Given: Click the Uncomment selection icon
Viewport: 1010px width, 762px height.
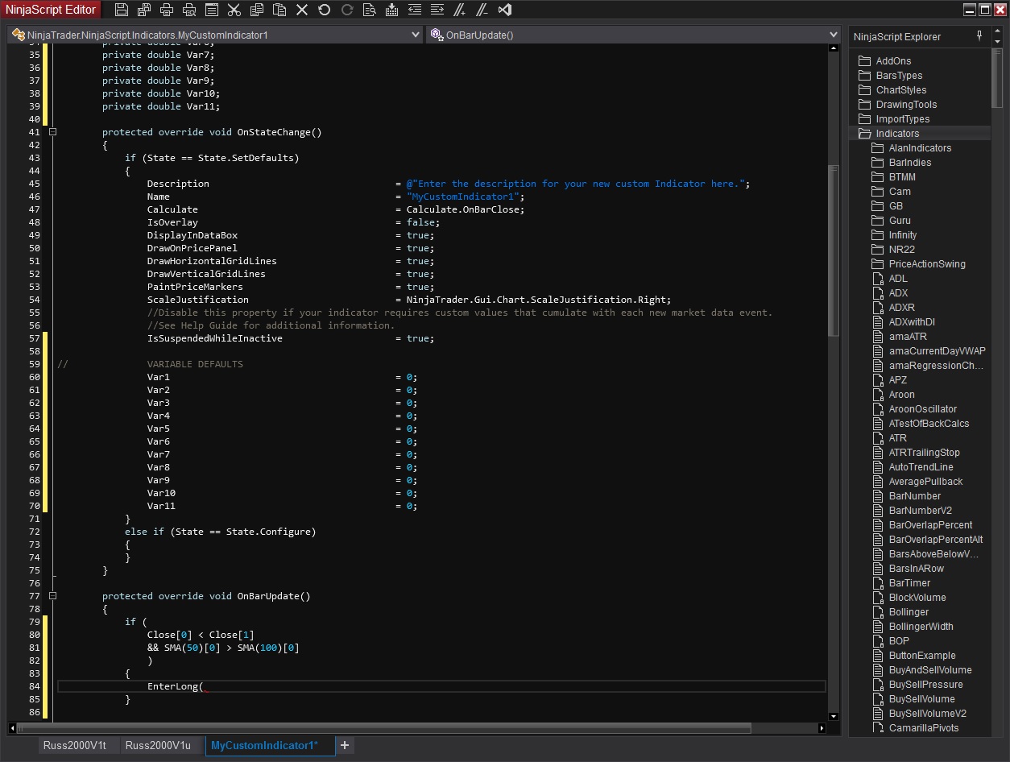Looking at the screenshot, I should [x=482, y=10].
